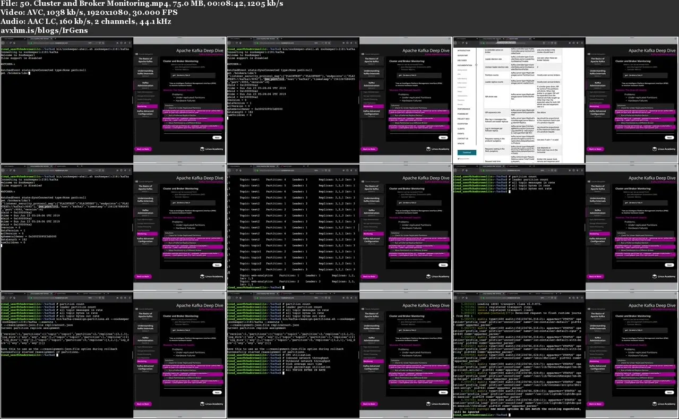
Task: Click EVENTS in the Kafka docs sidebar
Action: 460,133
